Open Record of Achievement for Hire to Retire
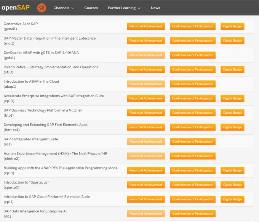Image resolution: width=259 pixels, height=222 pixels. [x=146, y=69]
